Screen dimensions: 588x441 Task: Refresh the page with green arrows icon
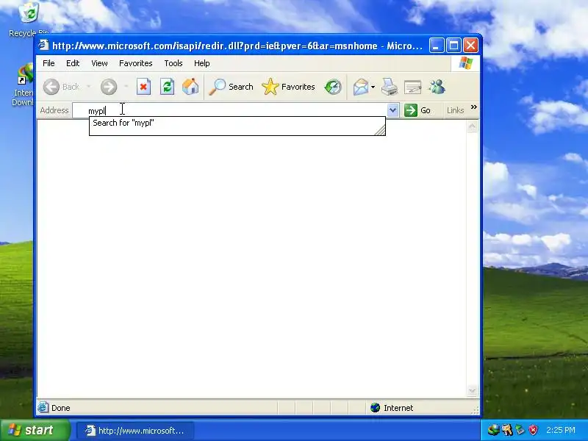coord(167,87)
